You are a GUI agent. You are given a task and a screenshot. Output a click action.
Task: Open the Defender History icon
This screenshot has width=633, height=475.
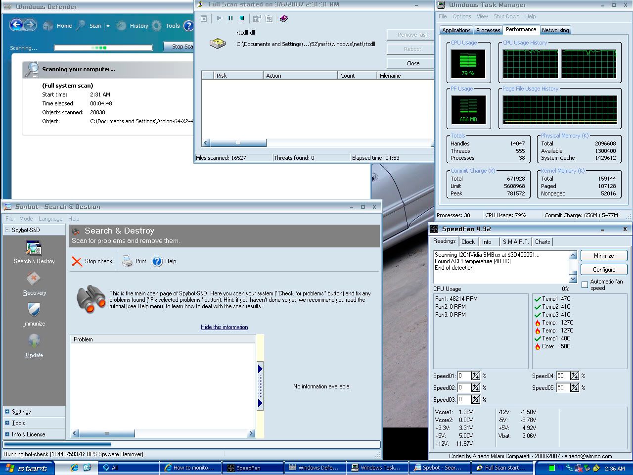[x=121, y=26]
